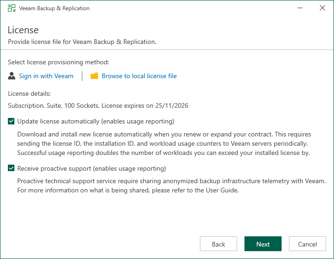Click the yellow folder icon beside Browse

click(94, 76)
